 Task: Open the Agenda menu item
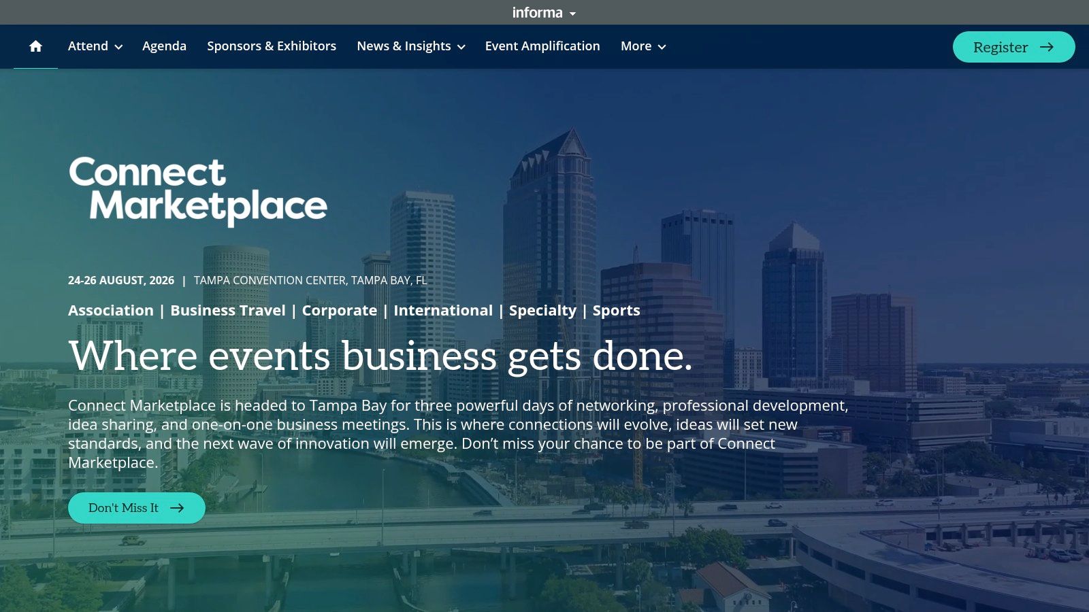164,46
